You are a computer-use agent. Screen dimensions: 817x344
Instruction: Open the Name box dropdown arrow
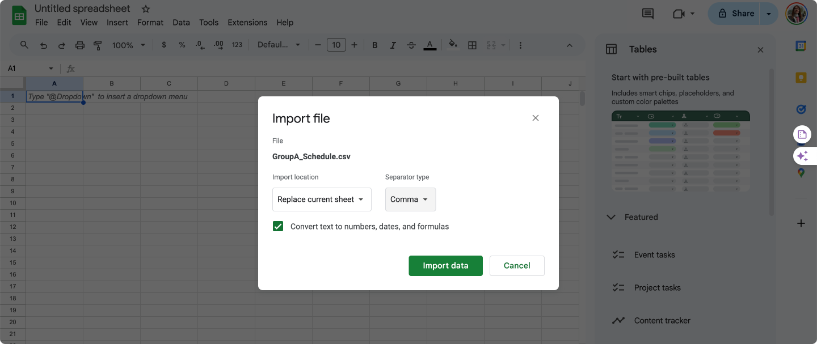(x=51, y=69)
